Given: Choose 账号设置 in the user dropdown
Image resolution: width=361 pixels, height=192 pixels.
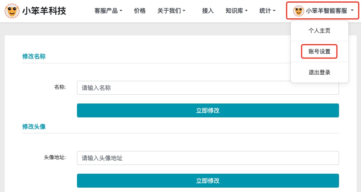Looking at the screenshot, I should (x=319, y=52).
